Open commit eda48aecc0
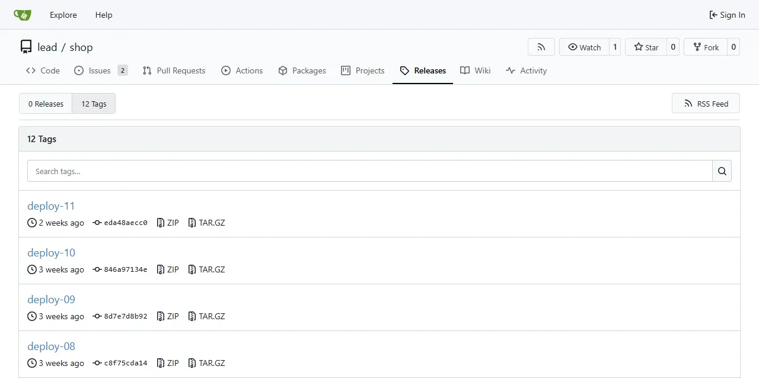Image resolution: width=759 pixels, height=379 pixels. 120,223
